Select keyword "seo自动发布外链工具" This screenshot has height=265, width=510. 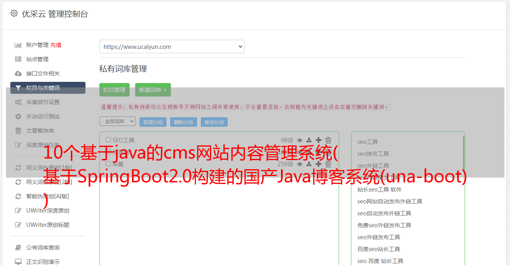(384, 213)
